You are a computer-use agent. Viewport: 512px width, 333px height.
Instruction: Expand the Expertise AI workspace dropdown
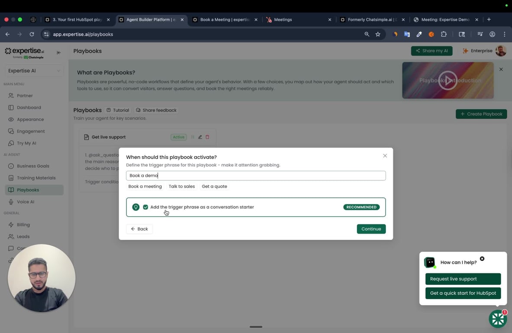pos(34,71)
